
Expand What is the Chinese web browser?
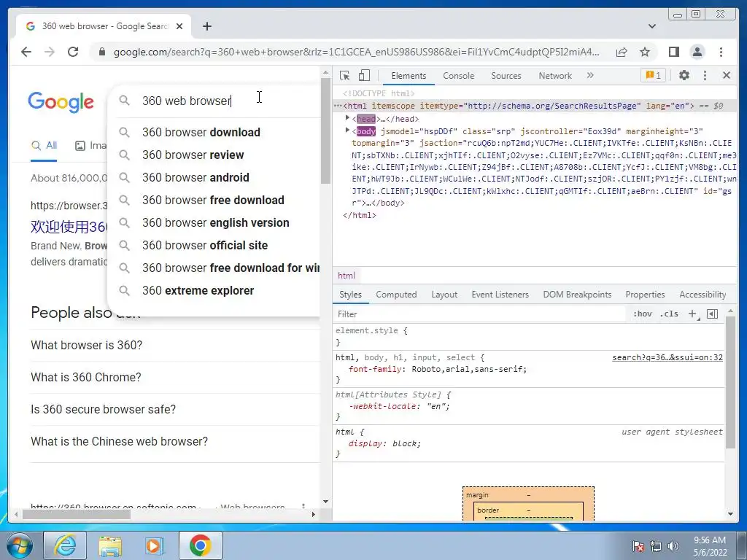pos(119,441)
